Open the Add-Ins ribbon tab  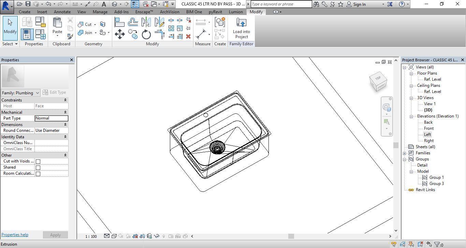coord(121,12)
